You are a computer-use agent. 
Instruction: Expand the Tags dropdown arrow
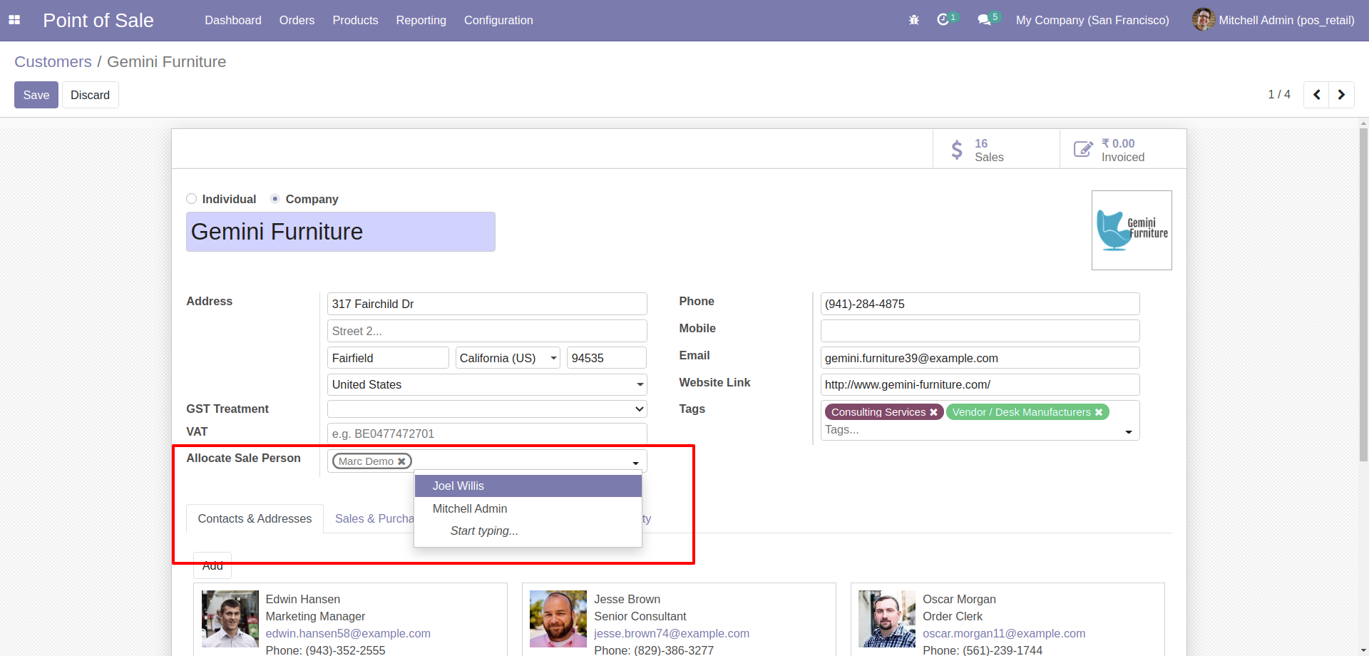point(1129,432)
